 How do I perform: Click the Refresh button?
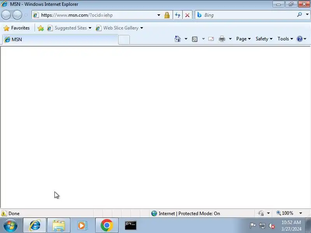[178, 15]
